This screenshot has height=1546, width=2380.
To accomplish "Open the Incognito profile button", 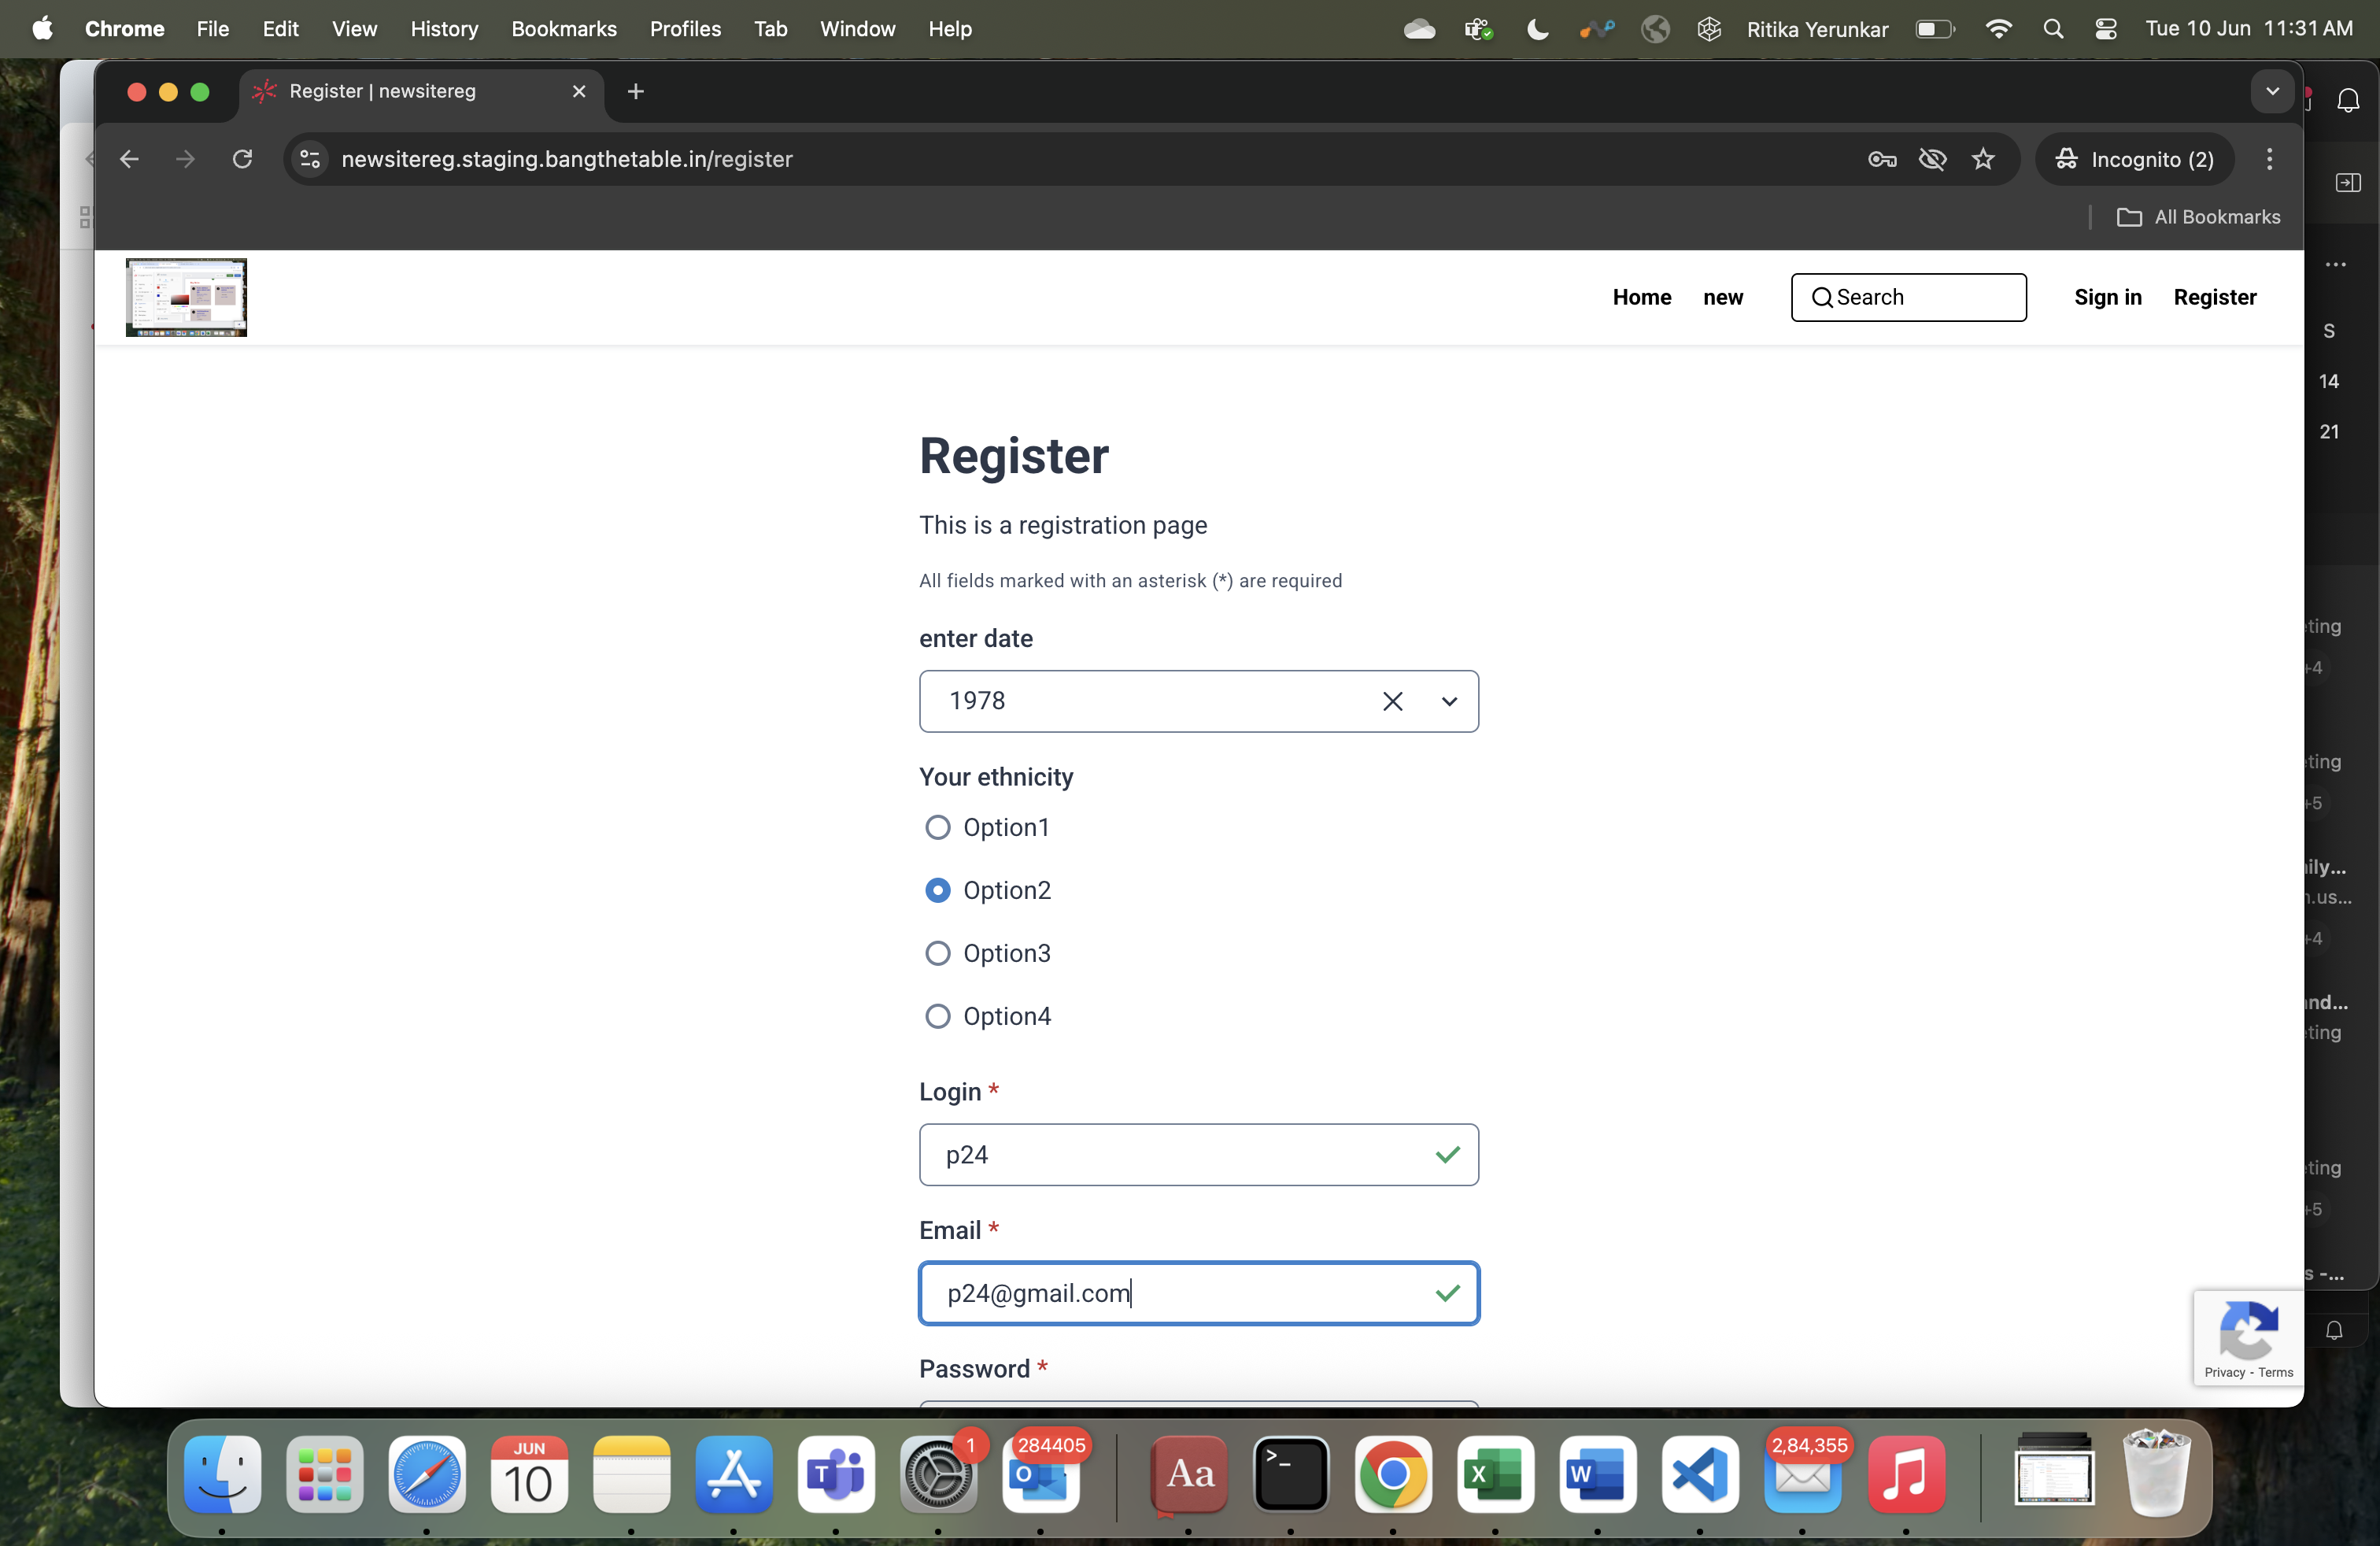I will (x=2134, y=159).
